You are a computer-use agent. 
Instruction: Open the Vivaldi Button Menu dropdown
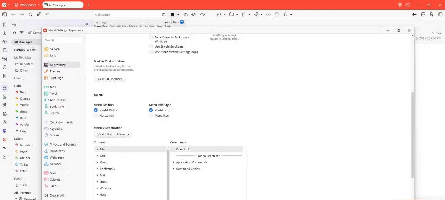click(113, 134)
